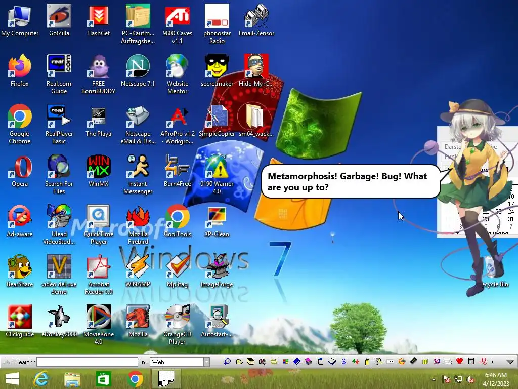The image size is (518, 389).
Task: Open the network status tray icon
Action: [x=458, y=380]
